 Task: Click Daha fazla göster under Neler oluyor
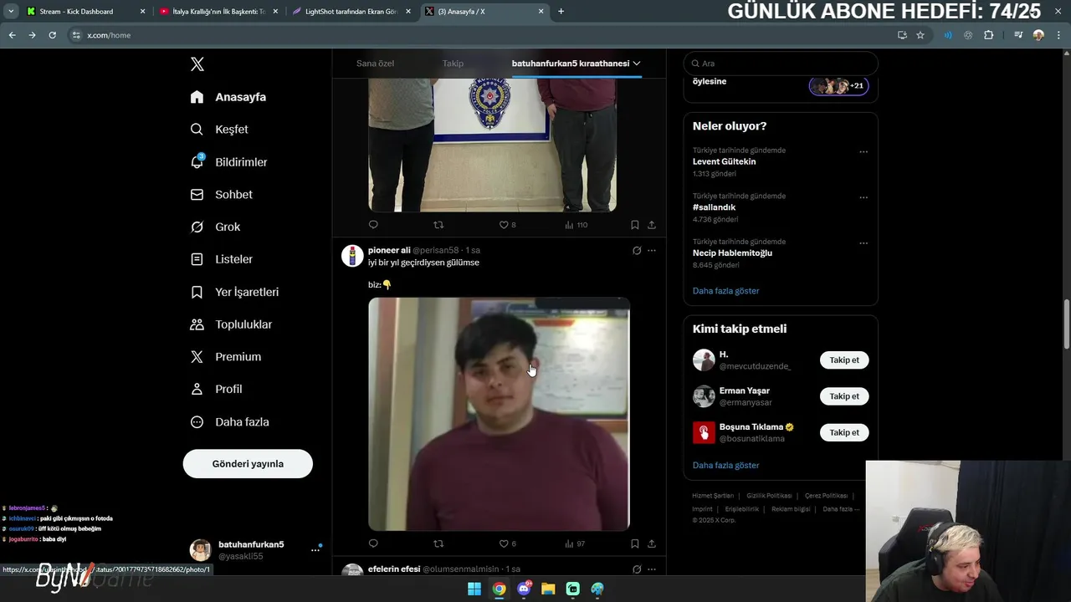point(725,291)
